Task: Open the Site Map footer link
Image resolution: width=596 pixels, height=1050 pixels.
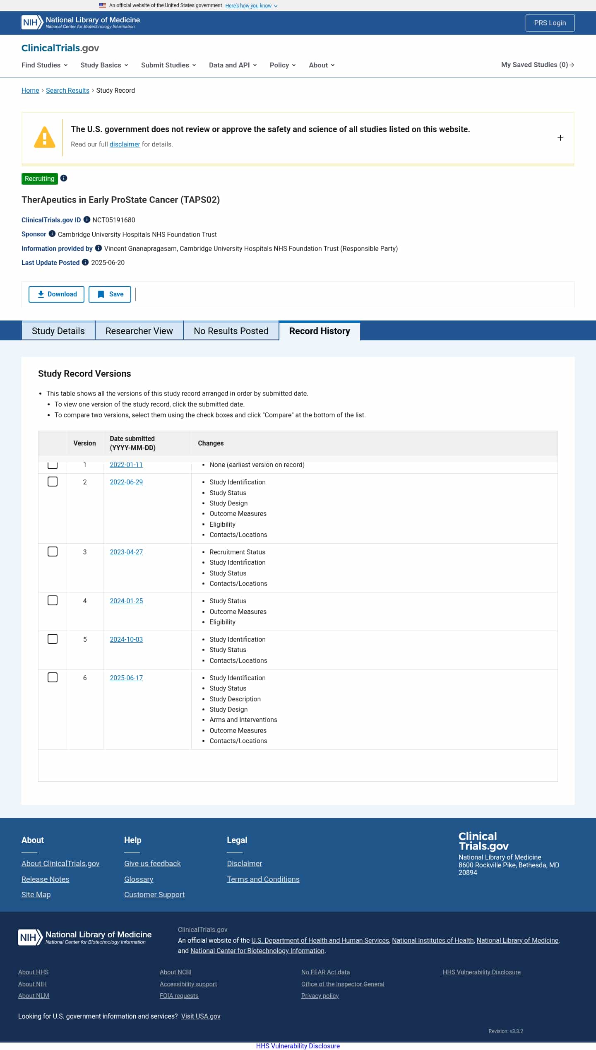Action: tap(36, 894)
